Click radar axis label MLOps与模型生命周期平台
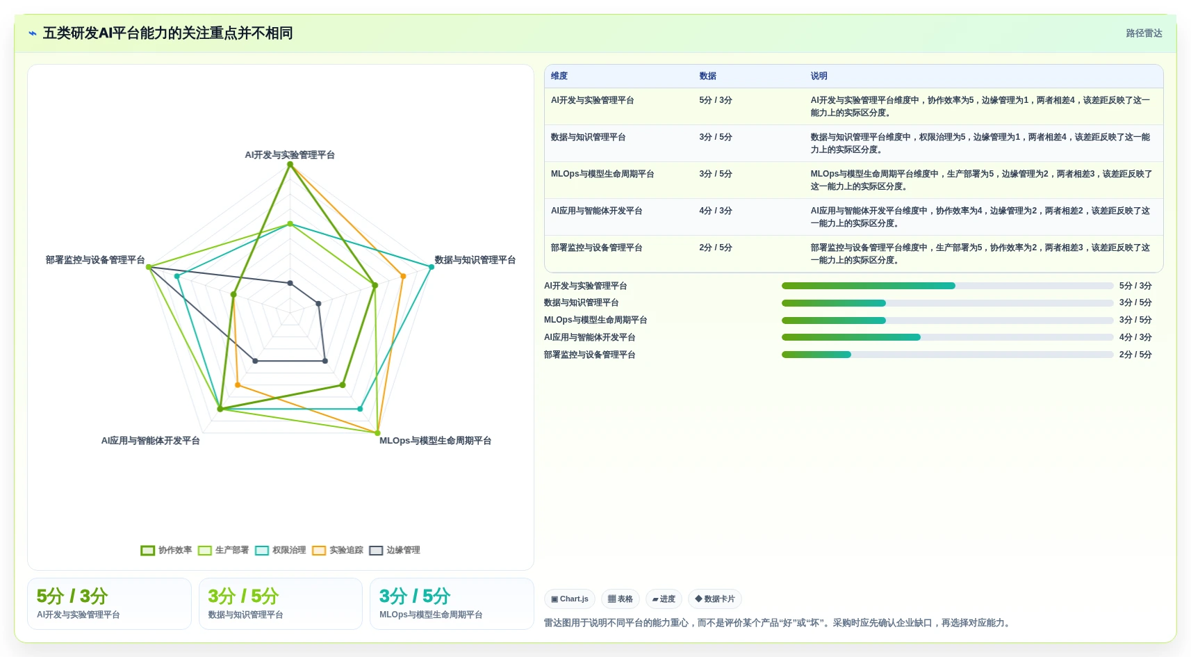This screenshot has height=657, width=1191. click(435, 441)
